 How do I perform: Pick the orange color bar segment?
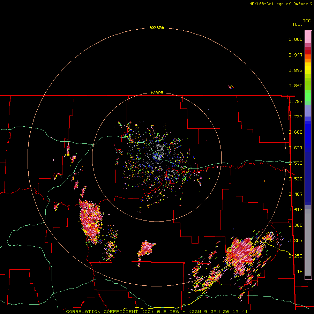click(308, 60)
